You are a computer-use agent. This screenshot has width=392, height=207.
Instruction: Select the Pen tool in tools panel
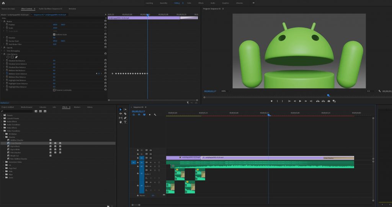[125, 118]
